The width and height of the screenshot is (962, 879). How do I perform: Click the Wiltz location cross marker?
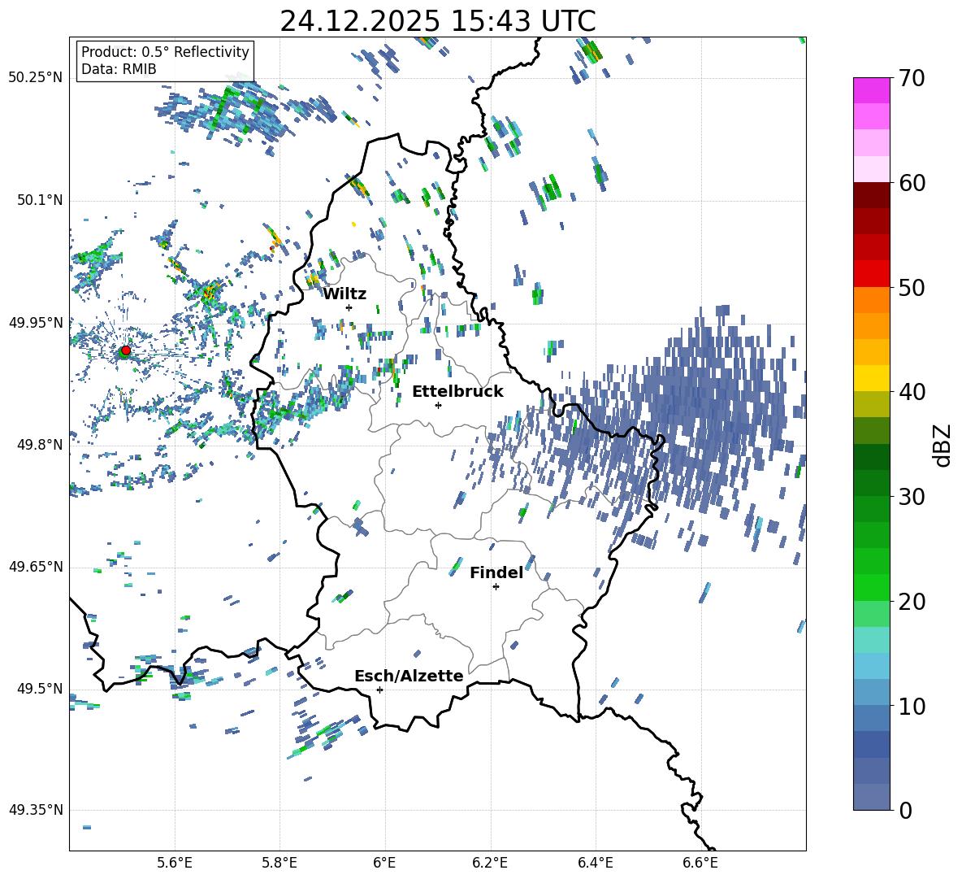tap(349, 307)
